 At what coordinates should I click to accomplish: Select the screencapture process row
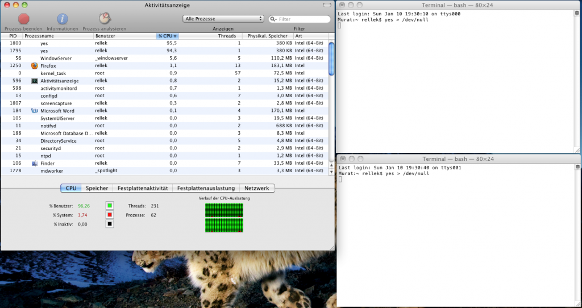(x=164, y=103)
